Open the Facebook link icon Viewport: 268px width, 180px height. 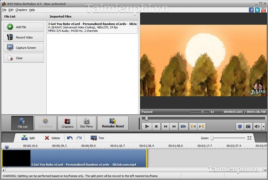pyautogui.click(x=251, y=10)
